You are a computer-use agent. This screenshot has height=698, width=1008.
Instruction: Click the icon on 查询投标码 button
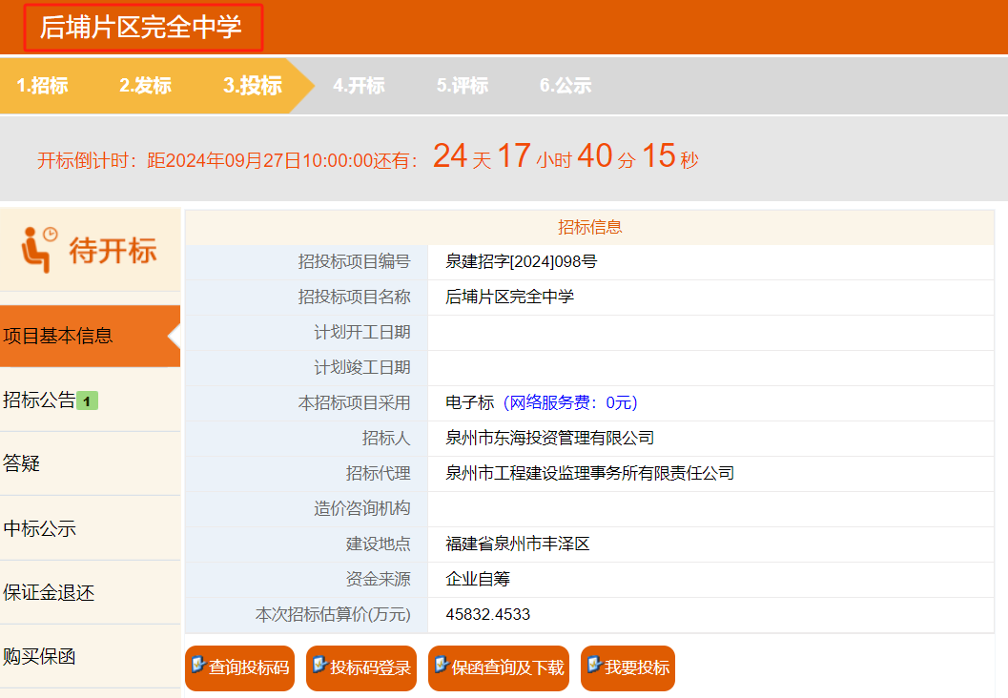[198, 665]
